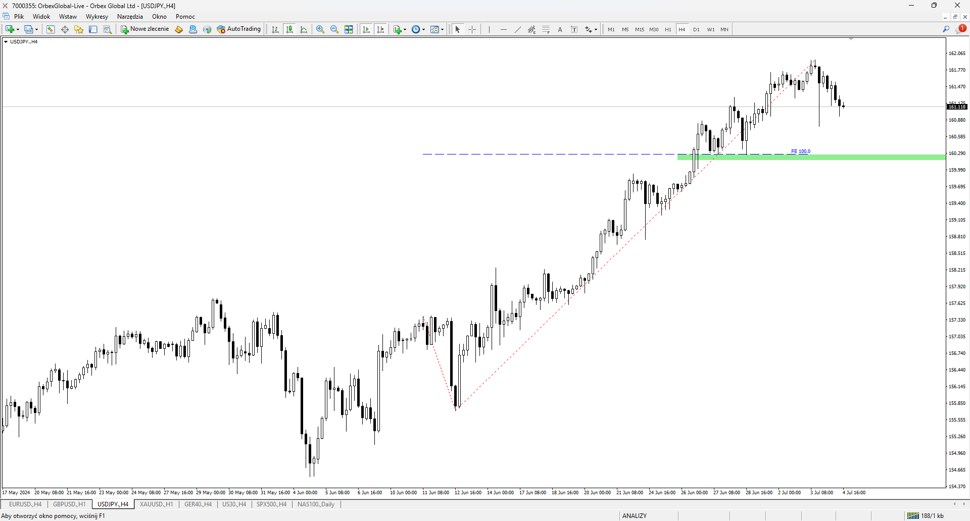Expand the Profiles dropdown arrow

click(36, 30)
